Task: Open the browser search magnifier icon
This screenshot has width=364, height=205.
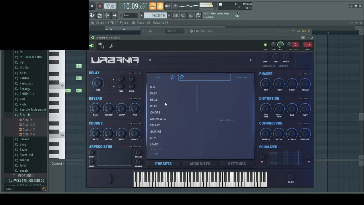Action: tap(44, 189)
